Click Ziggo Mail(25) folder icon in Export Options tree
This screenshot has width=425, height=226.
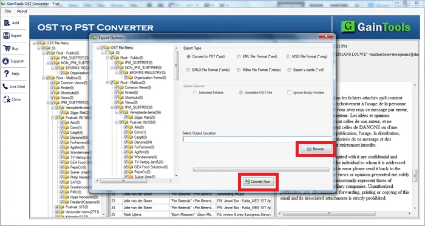(x=131, y=118)
